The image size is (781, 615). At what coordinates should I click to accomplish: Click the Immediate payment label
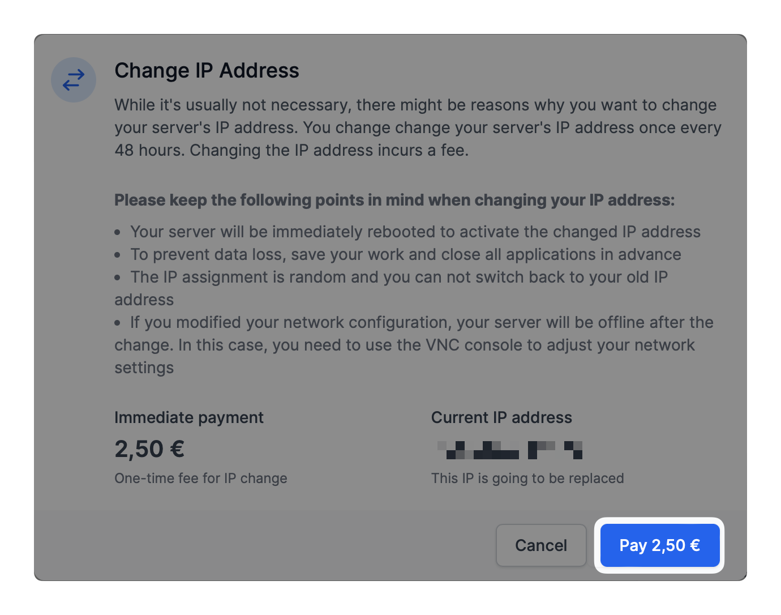pos(189,417)
